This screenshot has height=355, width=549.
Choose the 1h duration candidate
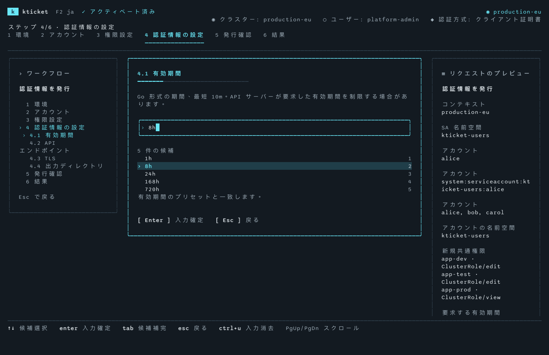point(274,158)
